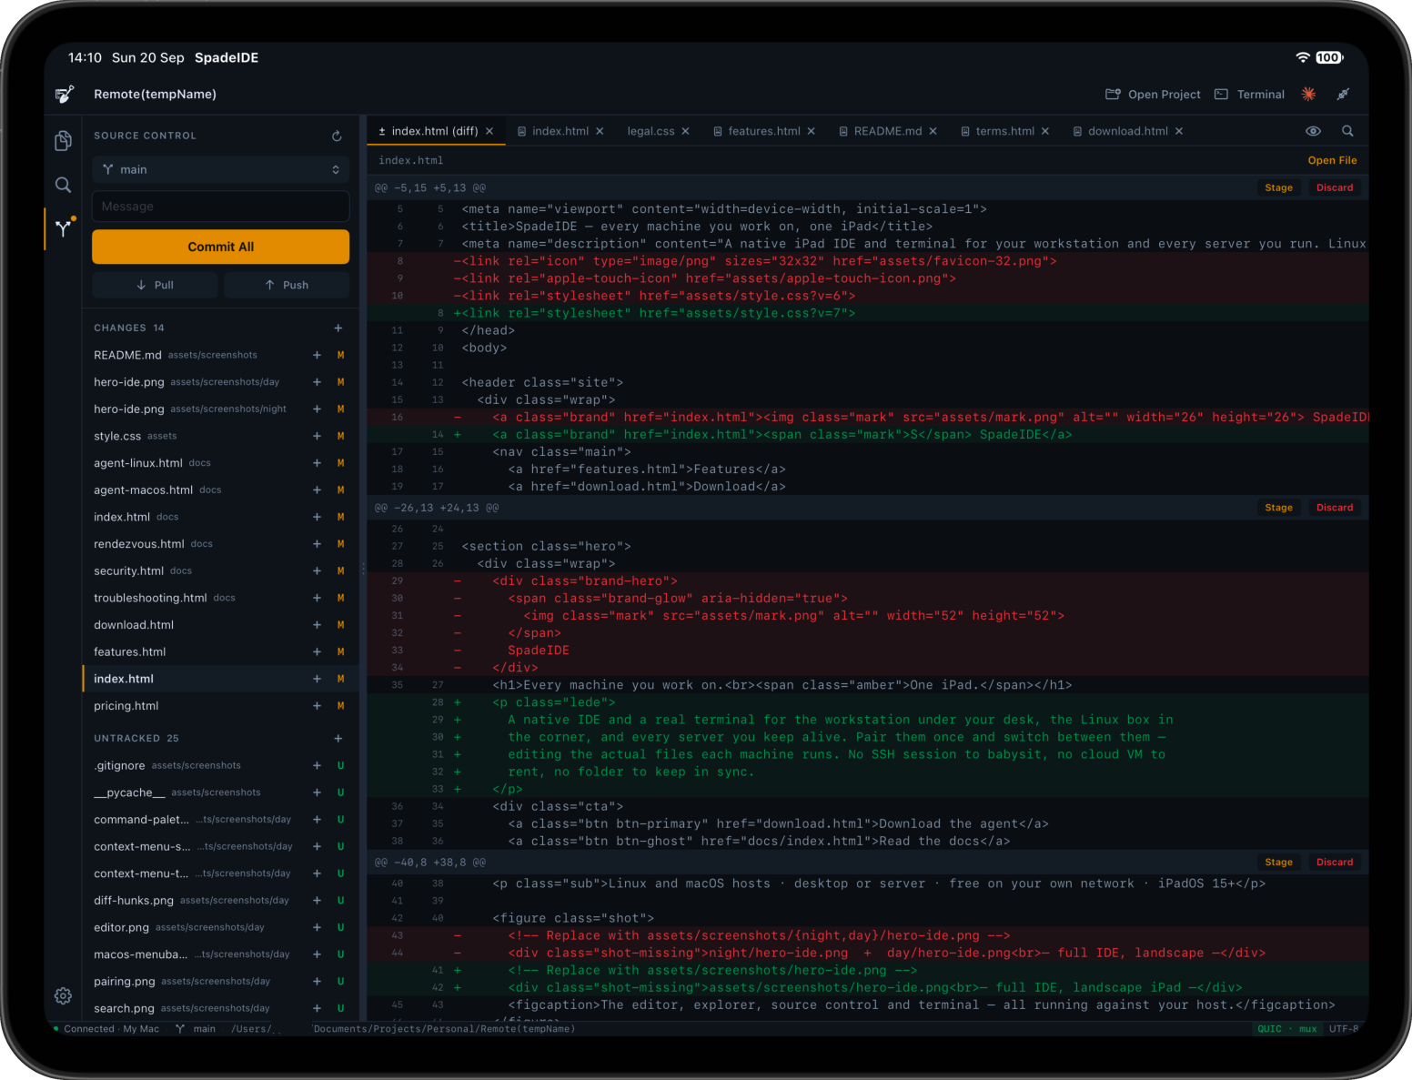This screenshot has width=1412, height=1080.
Task: Click the orange starburst icon in header
Action: pyautogui.click(x=1308, y=94)
